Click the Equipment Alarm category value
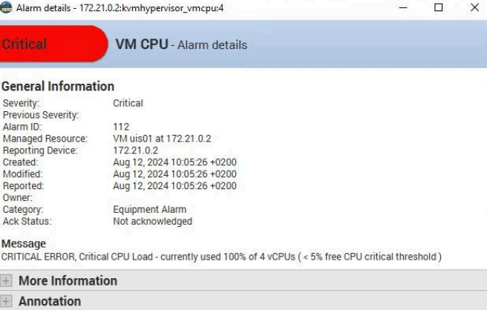 150,209
